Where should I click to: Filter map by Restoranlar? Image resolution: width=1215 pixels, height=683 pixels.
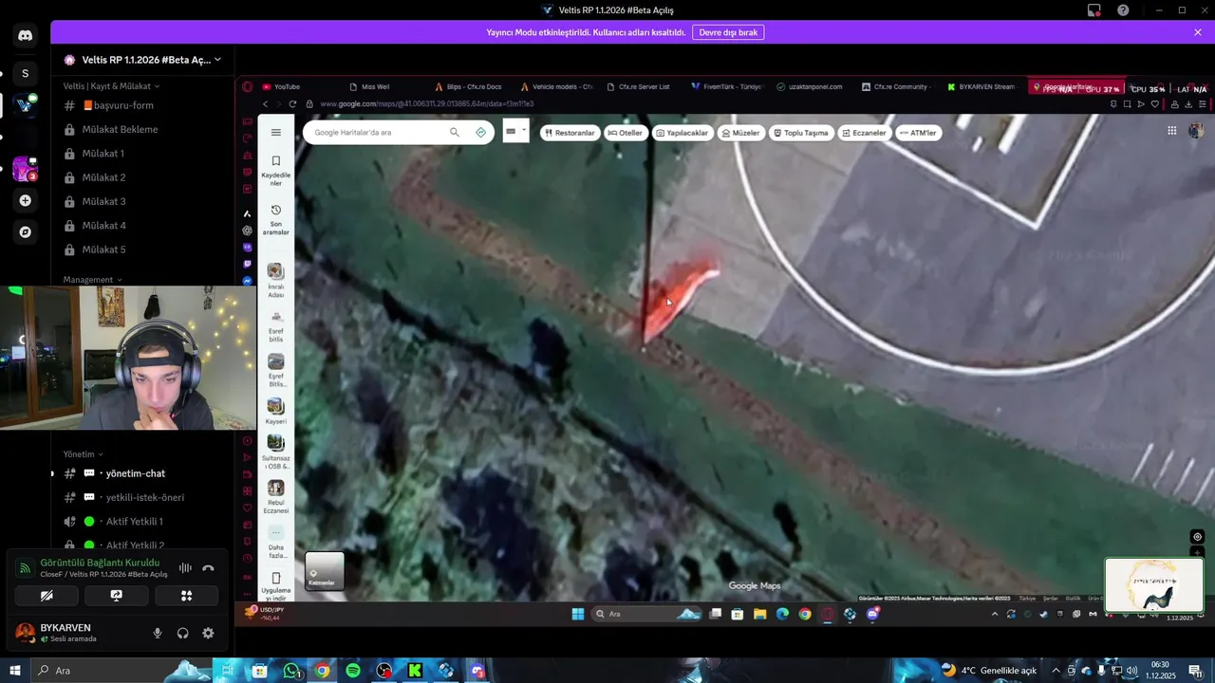(x=569, y=133)
